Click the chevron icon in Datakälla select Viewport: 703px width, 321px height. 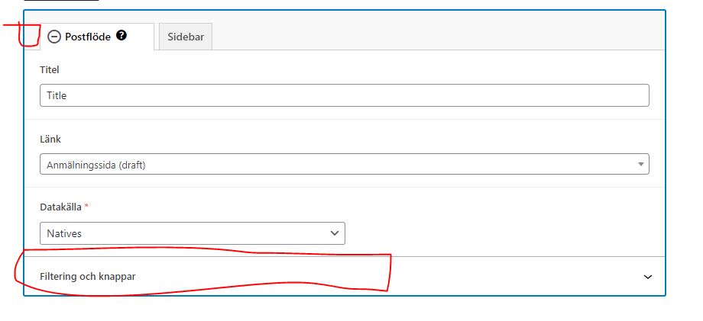pyautogui.click(x=335, y=233)
